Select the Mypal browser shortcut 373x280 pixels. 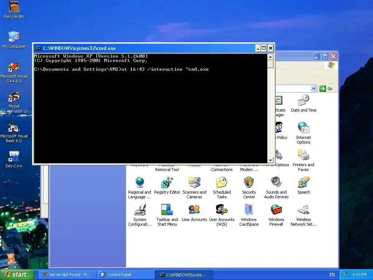[14, 100]
